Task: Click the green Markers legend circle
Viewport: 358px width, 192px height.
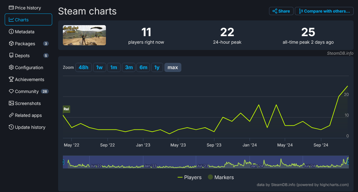Action: (x=210, y=177)
